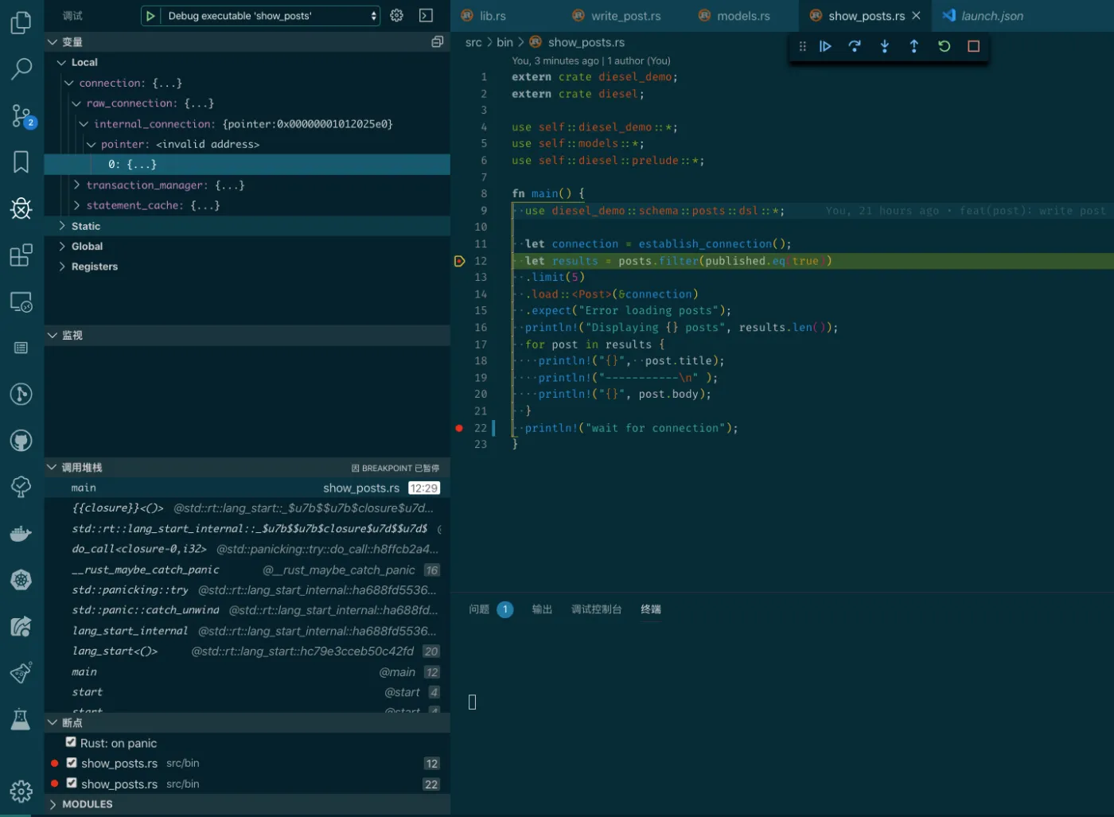
Task: Open the GitHub icon in activity bar
Action: click(21, 441)
